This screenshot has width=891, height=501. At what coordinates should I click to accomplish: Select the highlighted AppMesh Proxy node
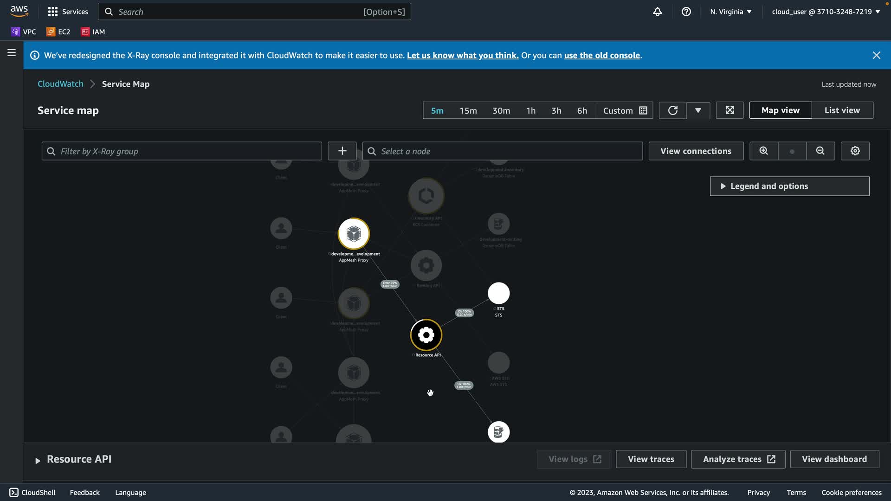pyautogui.click(x=354, y=234)
